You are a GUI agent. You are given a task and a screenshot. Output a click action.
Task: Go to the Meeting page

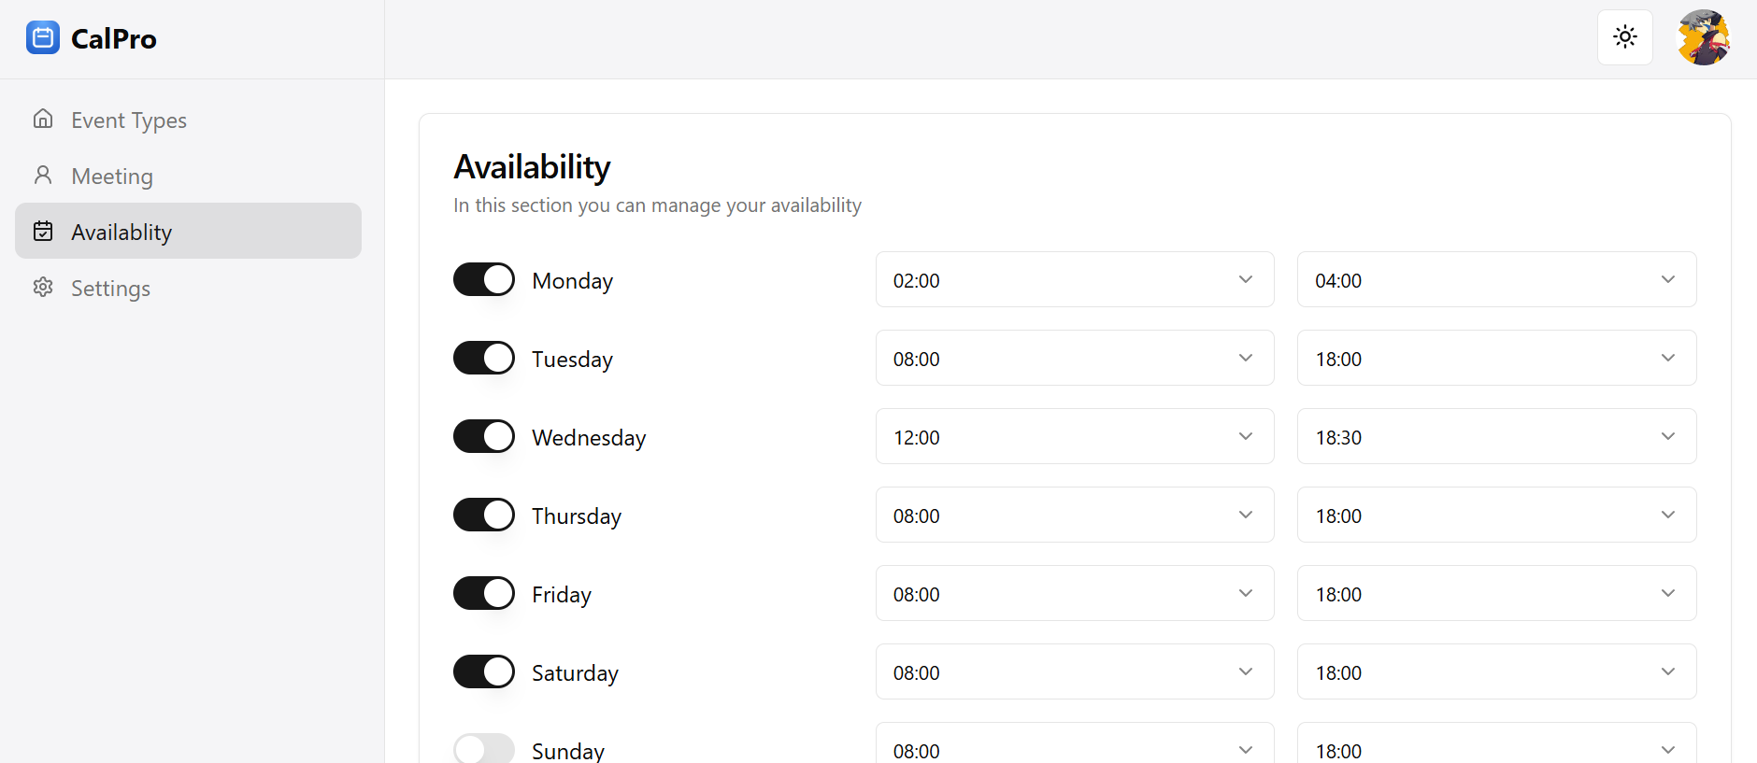click(188, 175)
